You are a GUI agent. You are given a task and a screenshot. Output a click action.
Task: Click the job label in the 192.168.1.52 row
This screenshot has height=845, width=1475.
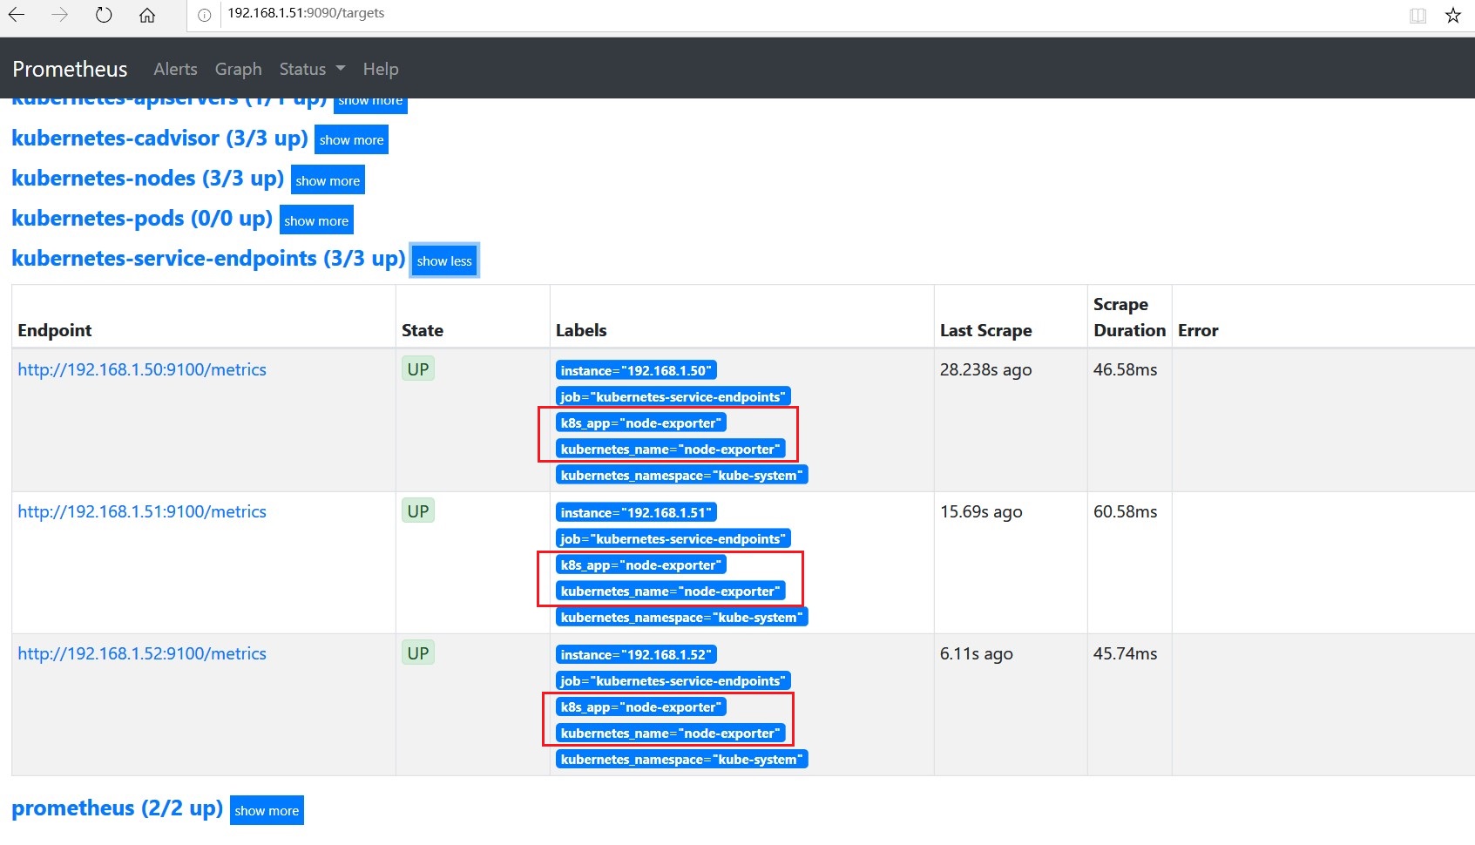[x=673, y=680]
